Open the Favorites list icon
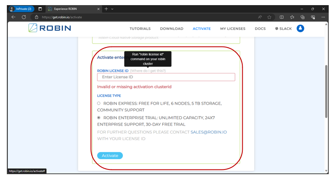The width and height of the screenshot is (333, 178). [x=292, y=17]
